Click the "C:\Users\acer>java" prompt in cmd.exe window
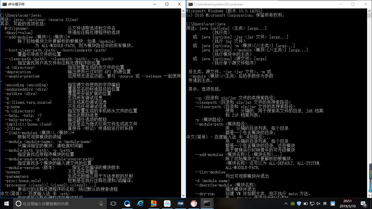 tap(206, 24)
